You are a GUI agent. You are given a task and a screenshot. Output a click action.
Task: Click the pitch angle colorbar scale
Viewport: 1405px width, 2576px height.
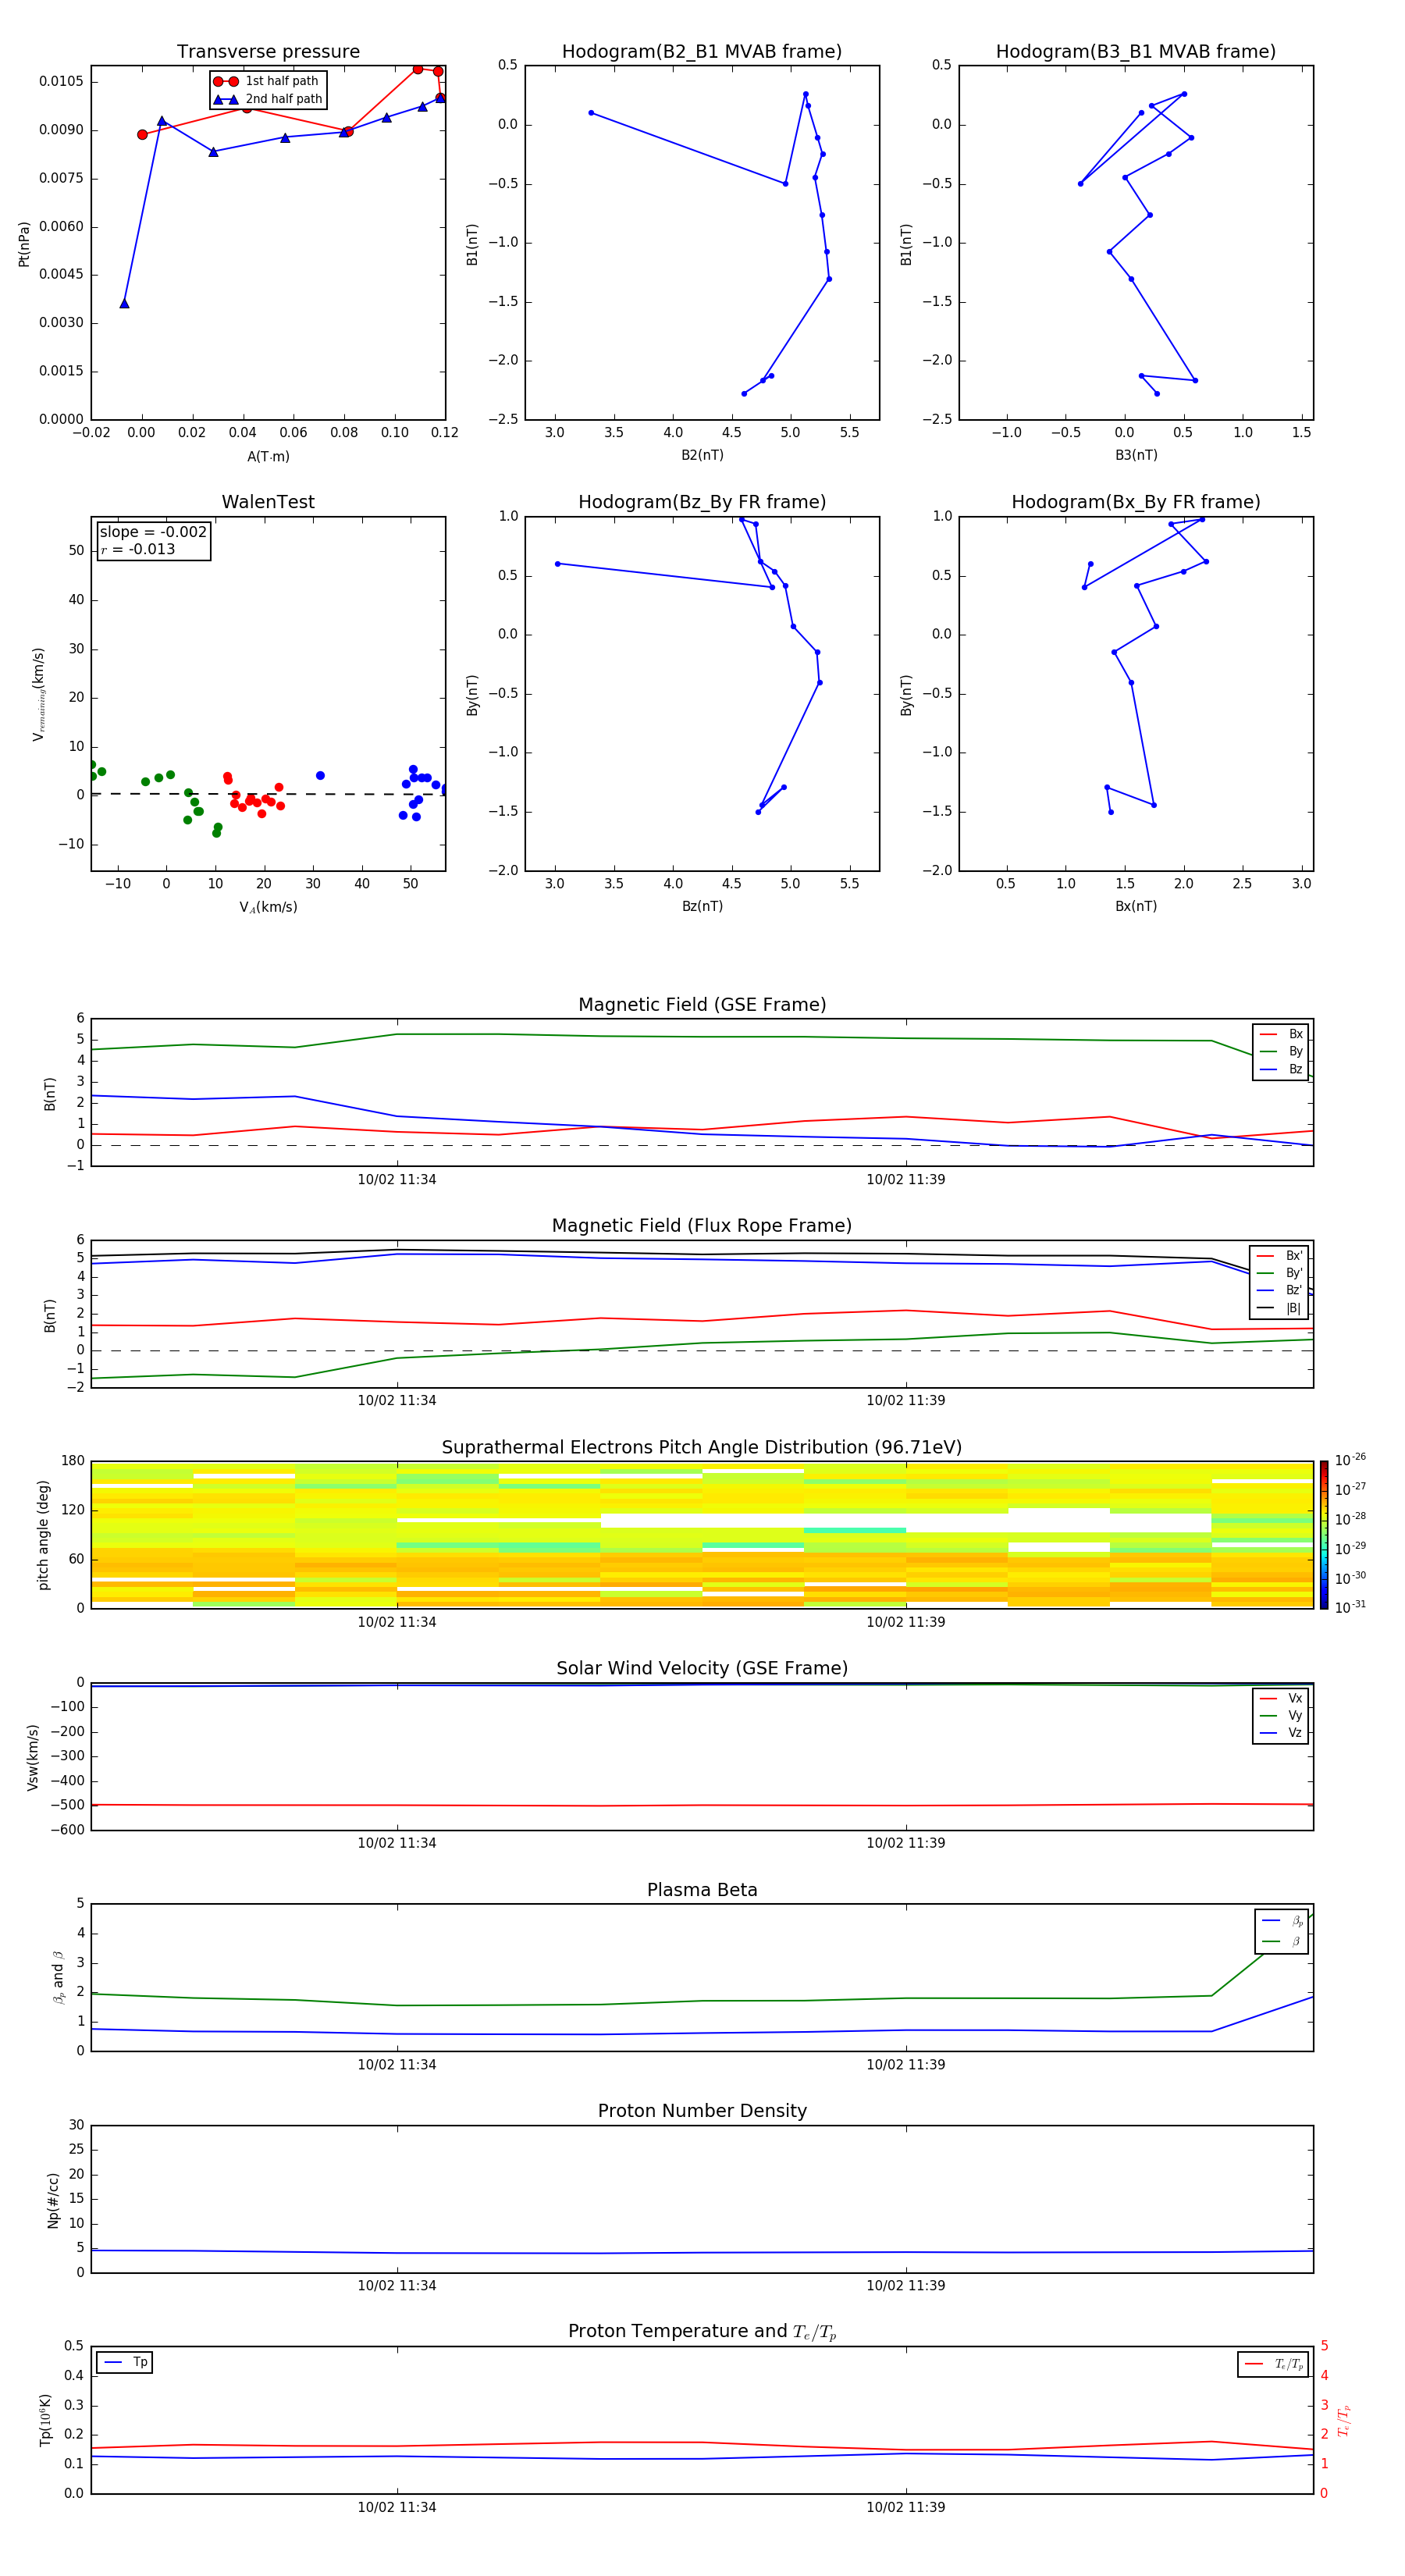tap(1324, 1535)
